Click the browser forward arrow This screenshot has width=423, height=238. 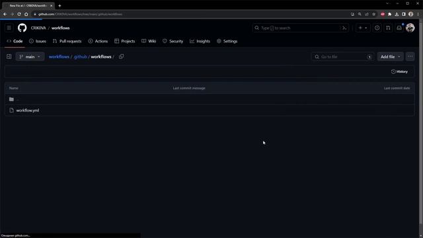click(12, 14)
